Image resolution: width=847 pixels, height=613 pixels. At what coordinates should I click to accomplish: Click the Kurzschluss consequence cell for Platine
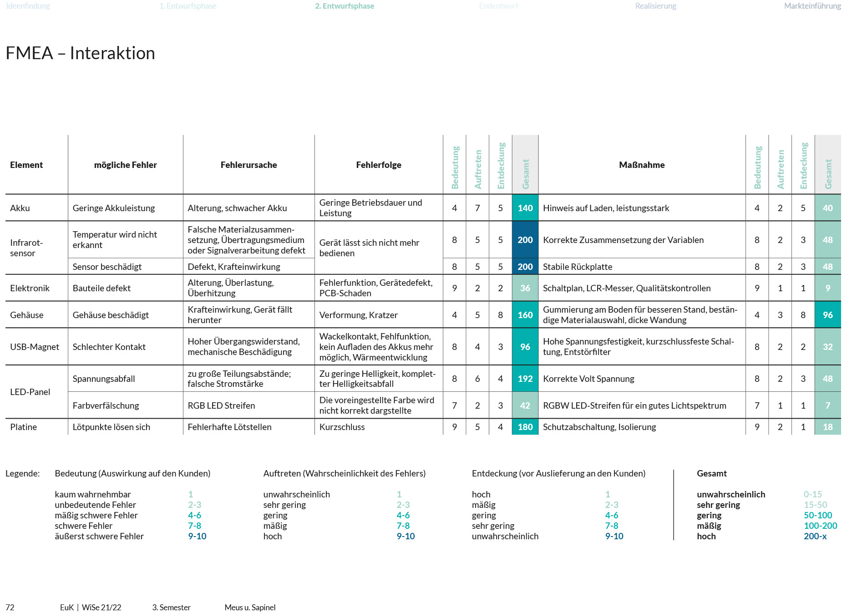pyautogui.click(x=342, y=427)
